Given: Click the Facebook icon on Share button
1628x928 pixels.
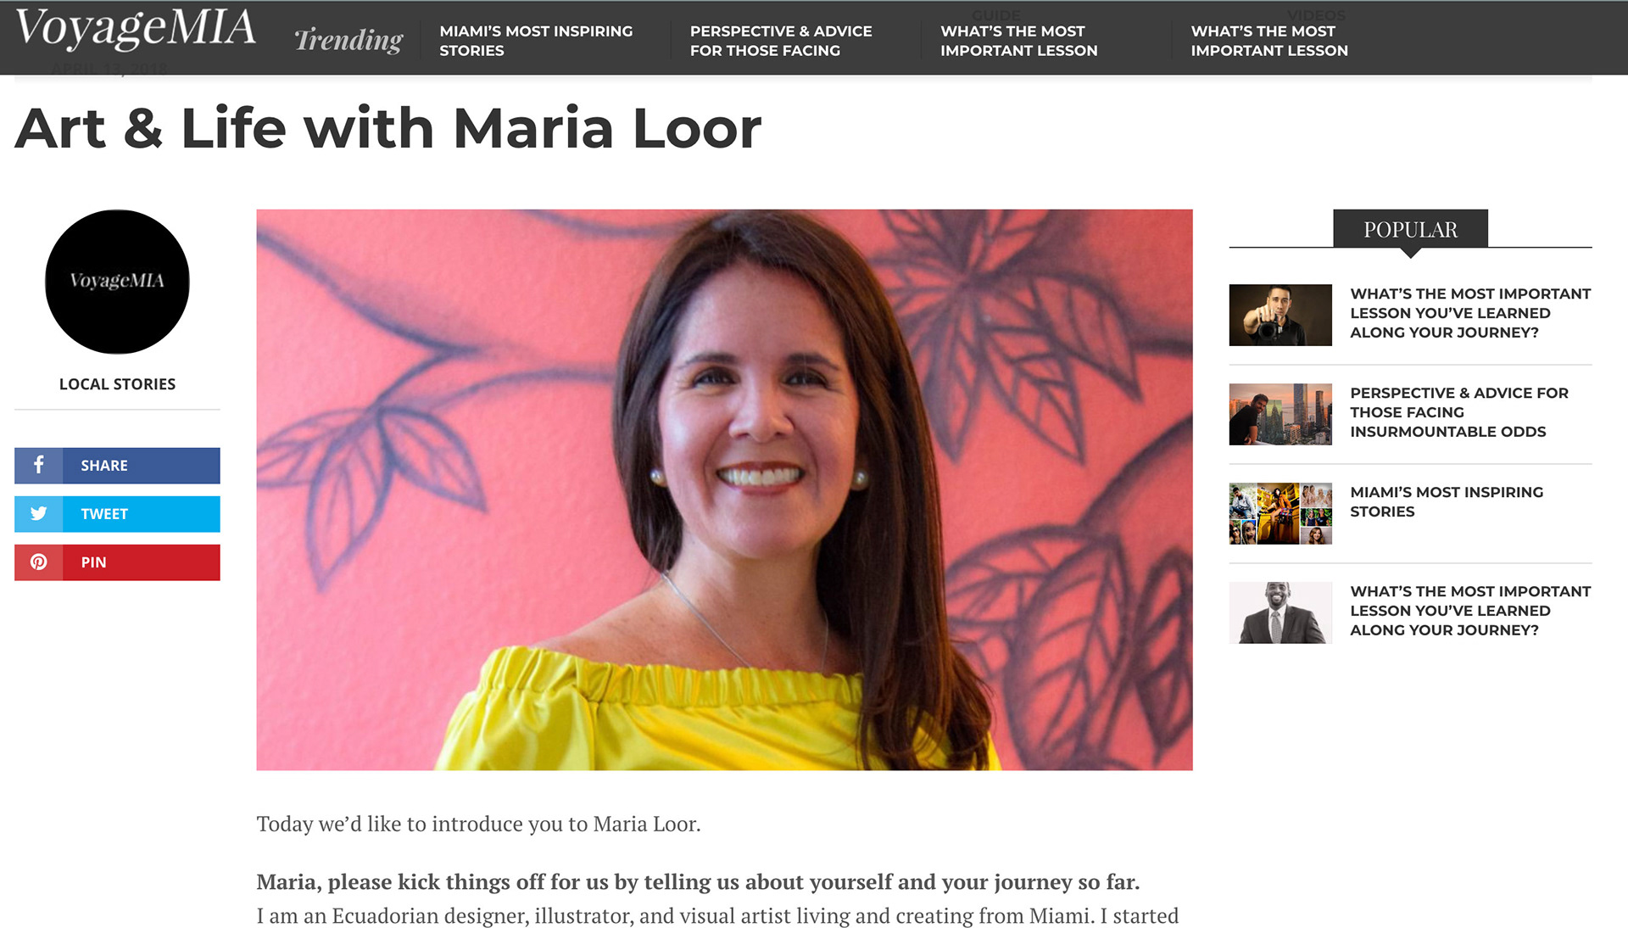Looking at the screenshot, I should (x=38, y=465).
